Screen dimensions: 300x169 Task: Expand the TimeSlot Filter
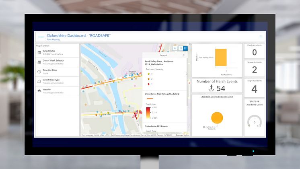point(57,72)
